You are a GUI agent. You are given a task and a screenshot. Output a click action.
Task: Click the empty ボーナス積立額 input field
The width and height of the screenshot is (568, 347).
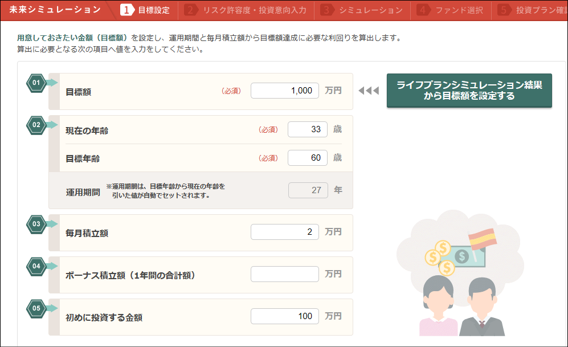(285, 274)
